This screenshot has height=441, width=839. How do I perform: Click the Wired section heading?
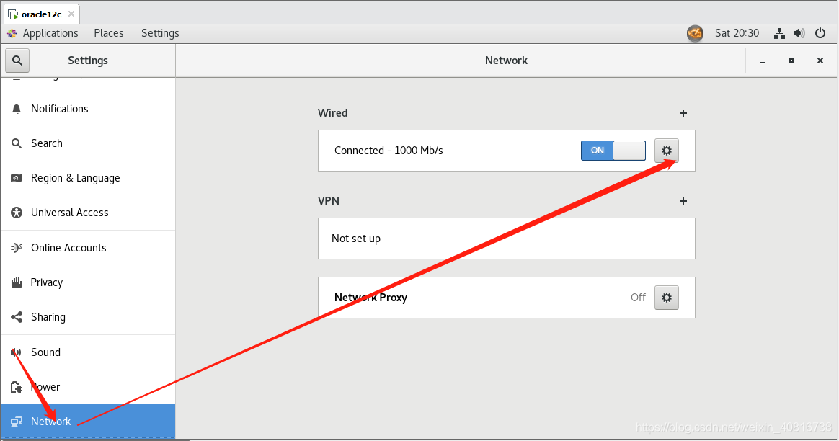[x=332, y=113]
